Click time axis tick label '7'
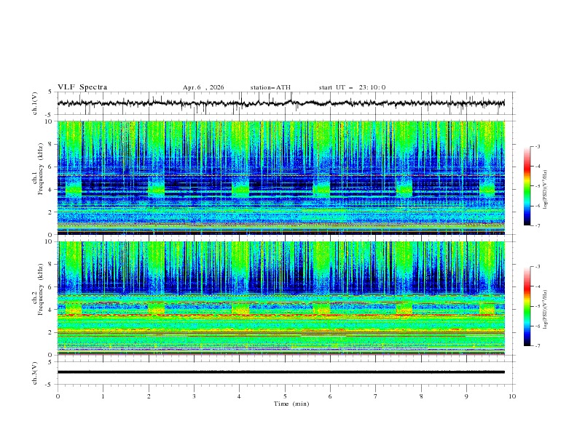 [x=376, y=396]
